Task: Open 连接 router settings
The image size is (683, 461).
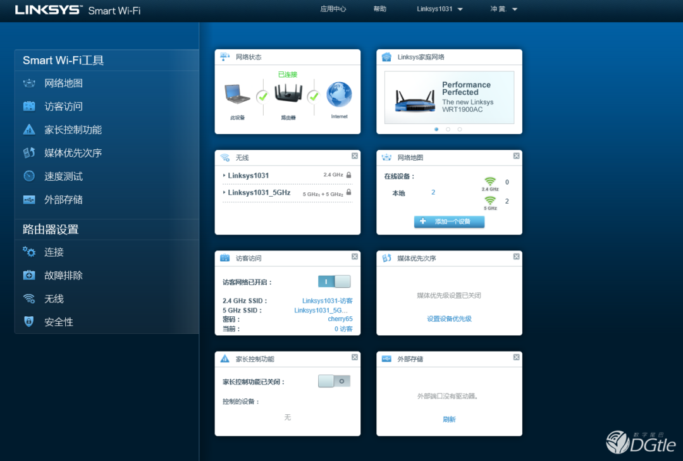Action: click(54, 252)
